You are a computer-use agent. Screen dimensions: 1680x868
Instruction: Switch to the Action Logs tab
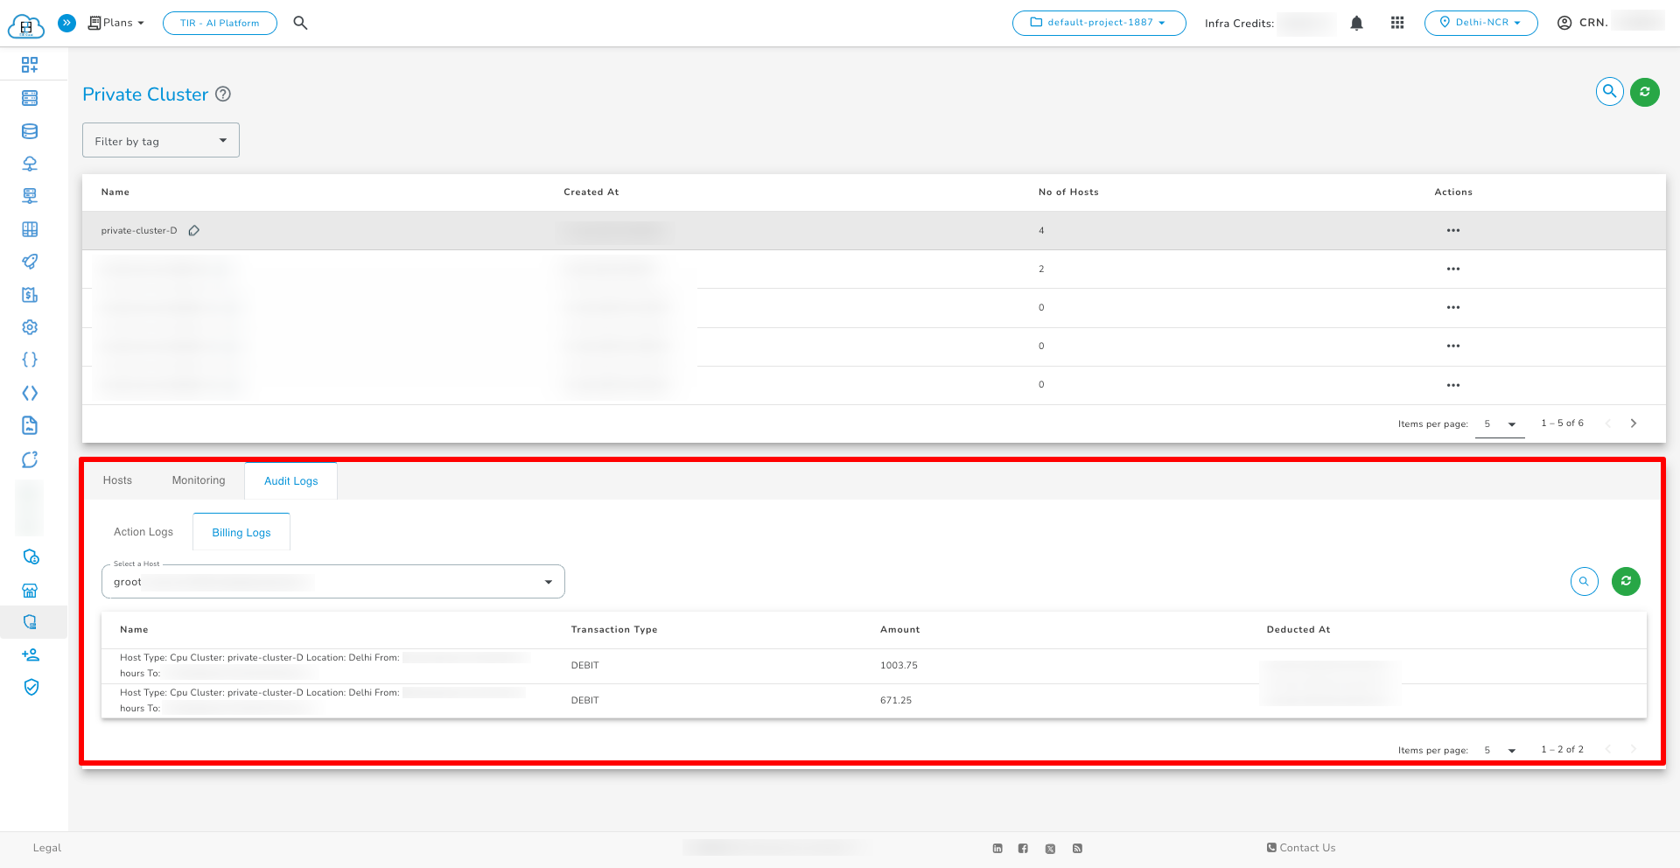(143, 531)
